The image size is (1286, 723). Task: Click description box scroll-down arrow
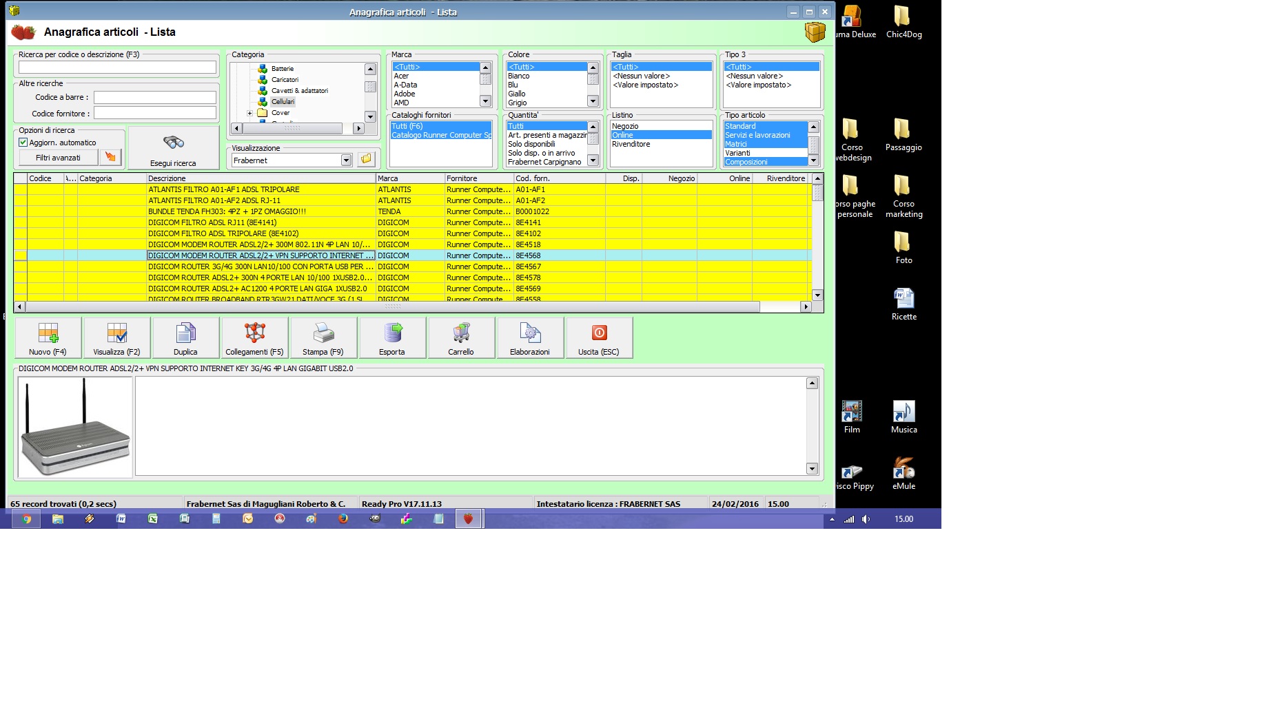click(812, 468)
